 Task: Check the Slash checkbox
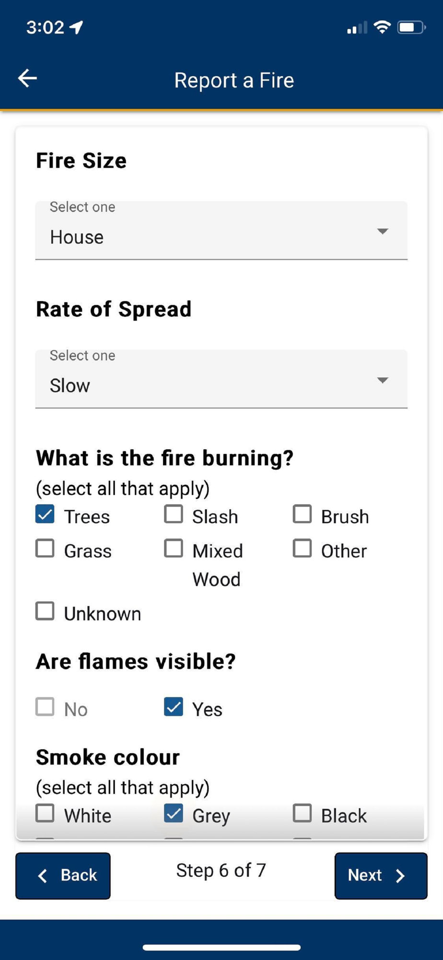click(x=174, y=514)
